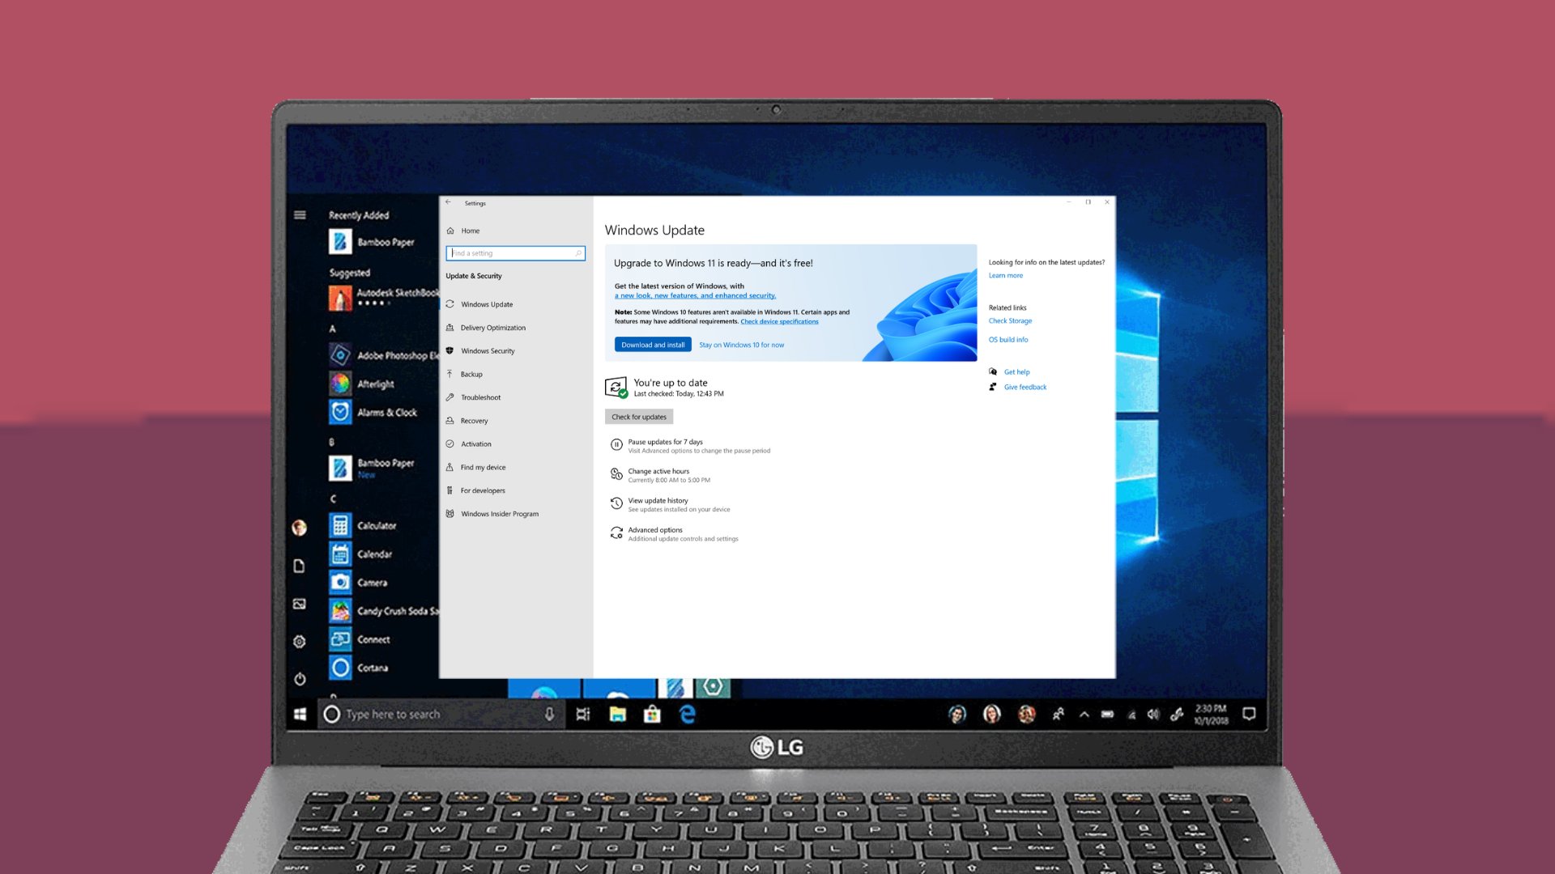Open File Explorer from the taskbar
This screenshot has width=1555, height=874.
(617, 714)
